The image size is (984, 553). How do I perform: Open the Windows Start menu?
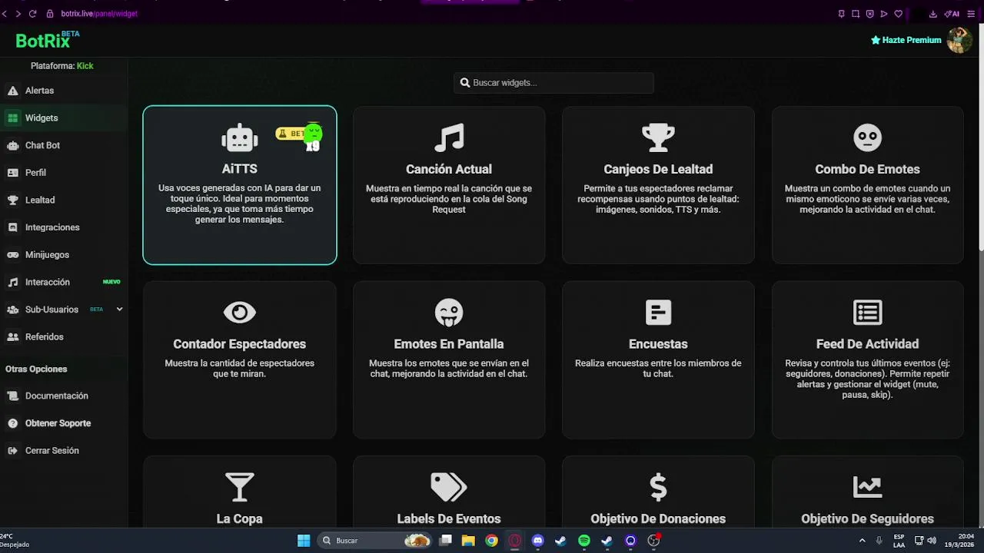(304, 541)
